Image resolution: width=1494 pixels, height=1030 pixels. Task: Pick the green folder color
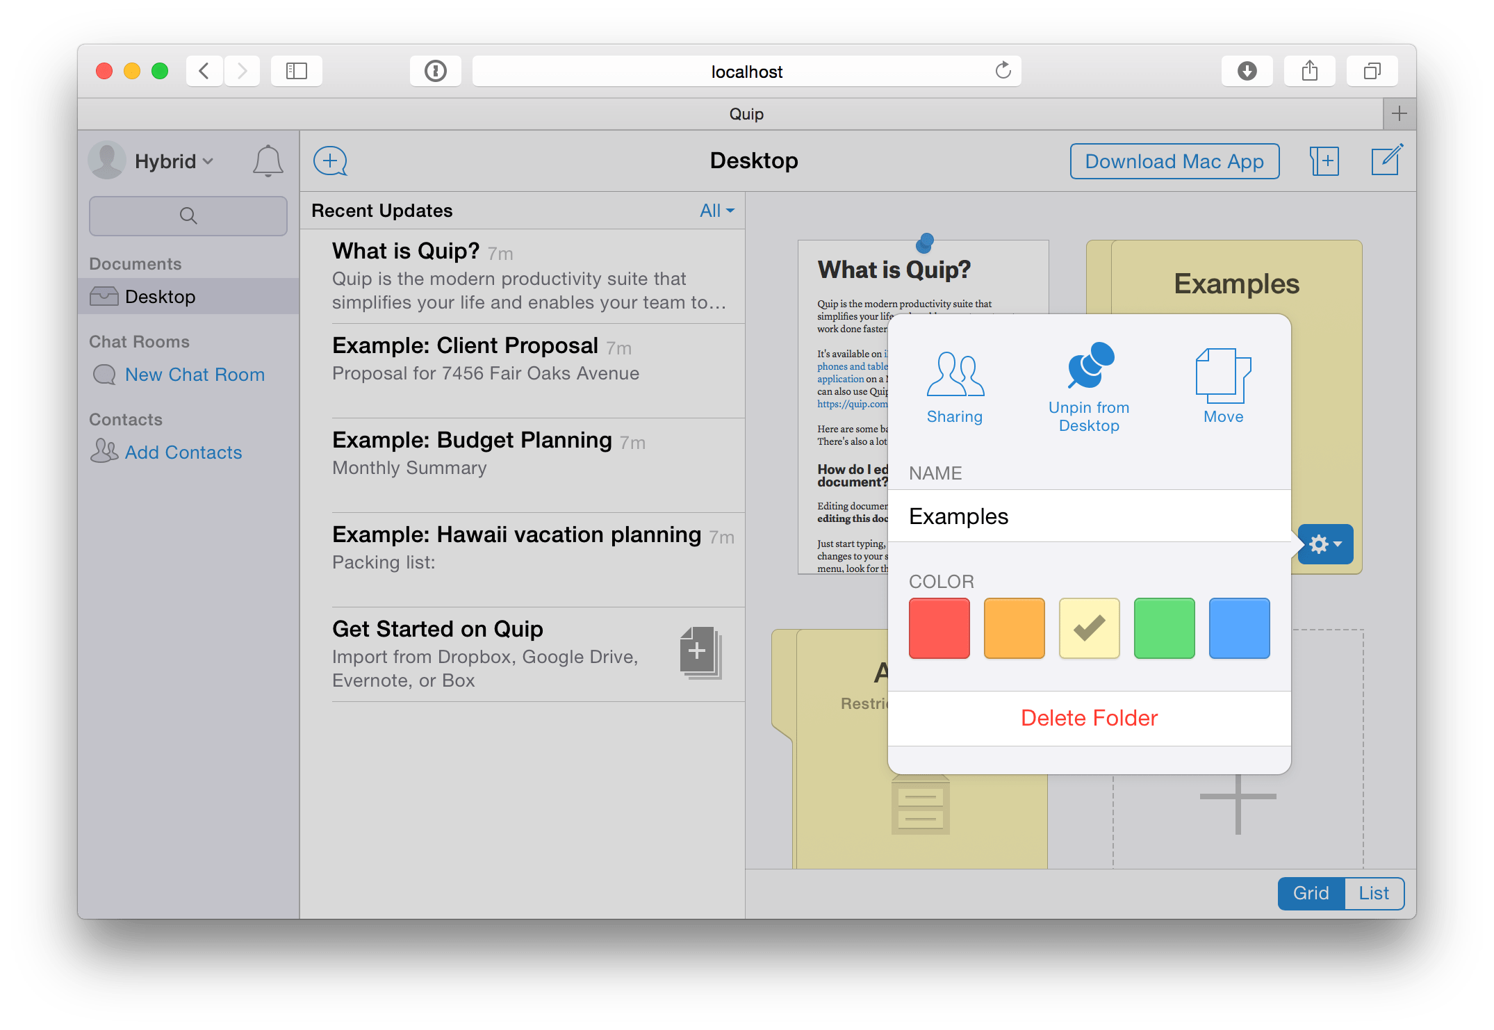pos(1164,628)
